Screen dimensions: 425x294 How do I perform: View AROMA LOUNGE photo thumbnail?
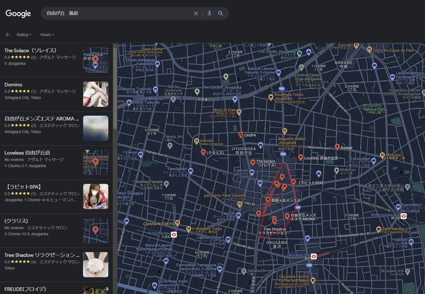(x=96, y=128)
